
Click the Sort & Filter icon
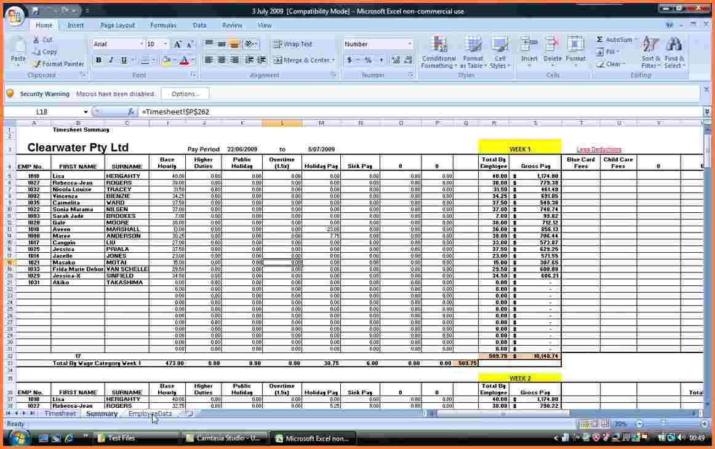[x=650, y=45]
